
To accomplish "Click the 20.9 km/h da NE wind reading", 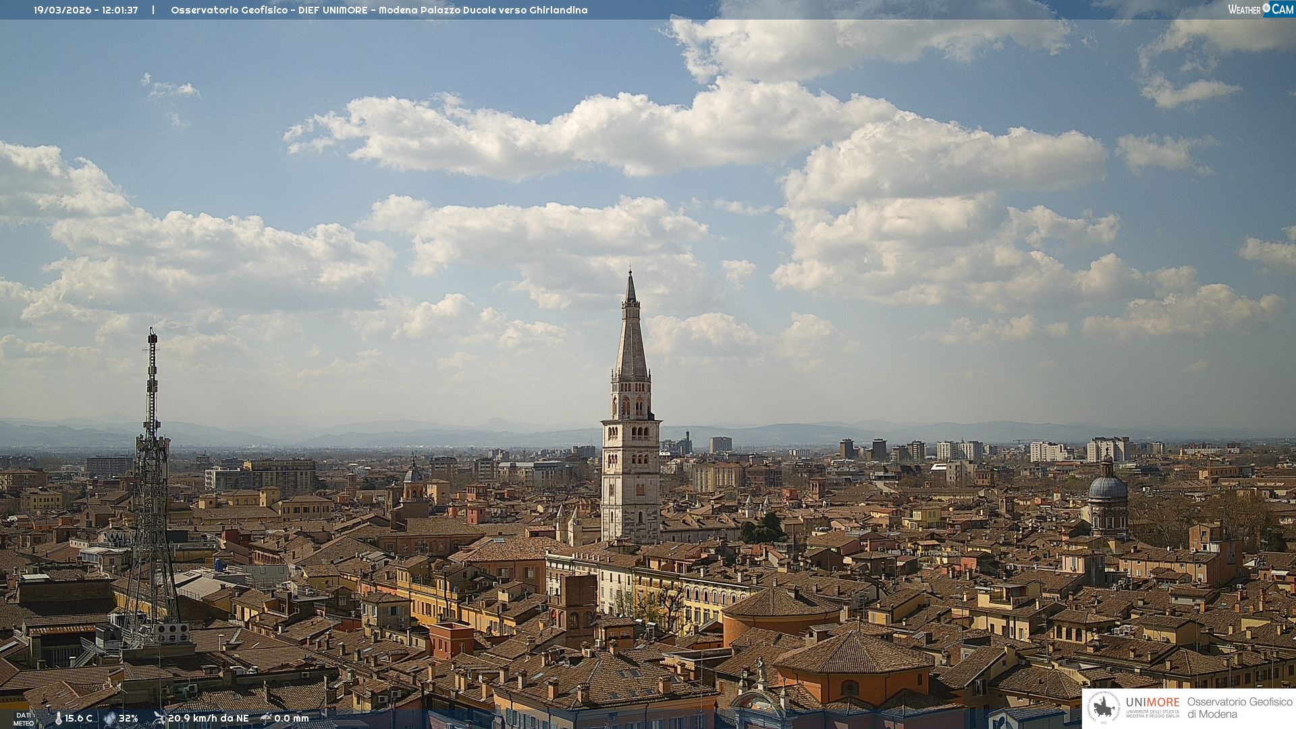I will coord(208,719).
